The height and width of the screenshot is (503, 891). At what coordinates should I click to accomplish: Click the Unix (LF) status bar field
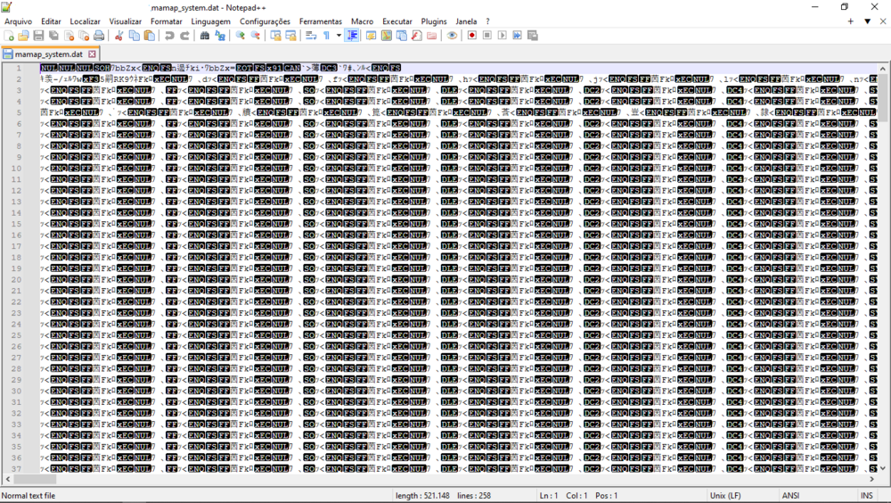(x=725, y=496)
